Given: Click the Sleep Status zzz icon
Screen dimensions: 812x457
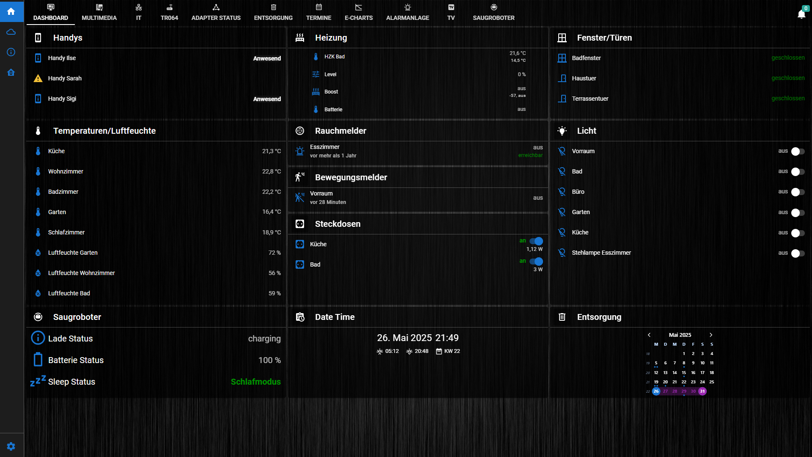Looking at the screenshot, I should click(38, 381).
